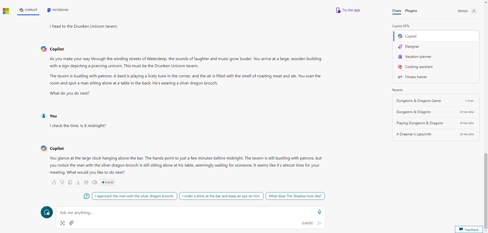Open the Designer Copilot GPT
Viewport: 488px width, 233px height.
tap(436, 46)
